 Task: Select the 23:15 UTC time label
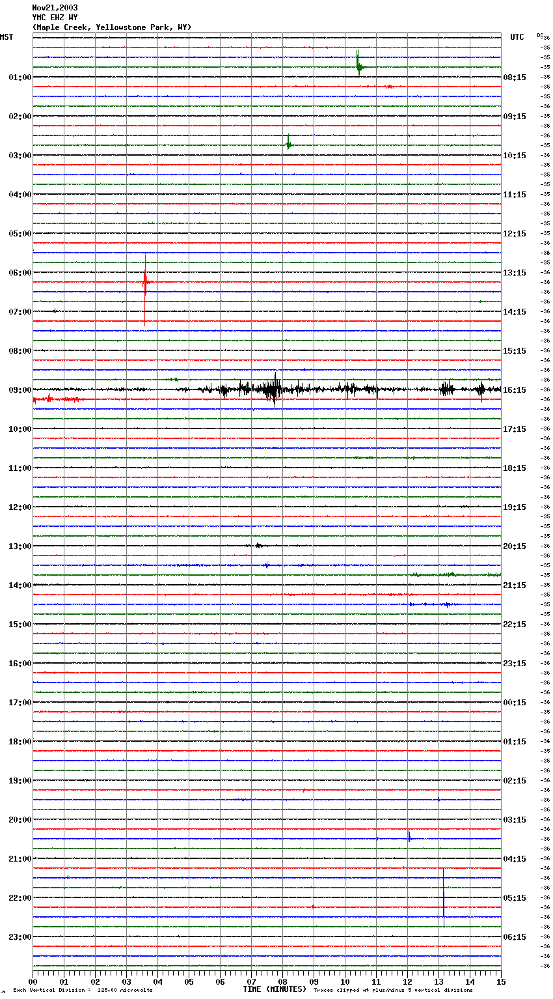point(515,664)
